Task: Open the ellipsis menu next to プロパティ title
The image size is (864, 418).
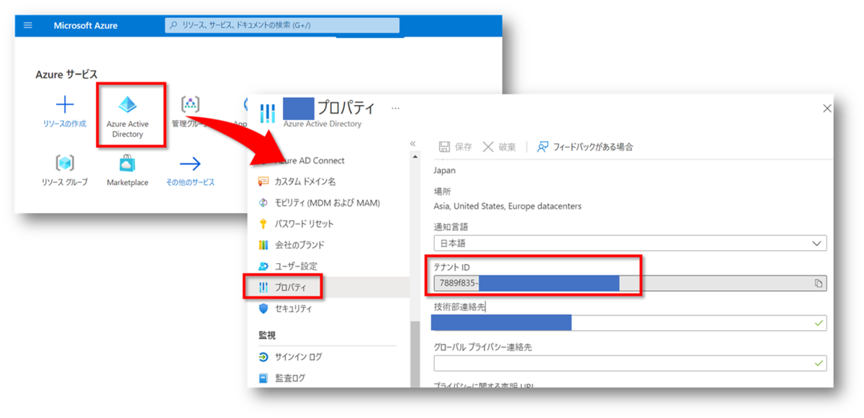Action: [395, 109]
